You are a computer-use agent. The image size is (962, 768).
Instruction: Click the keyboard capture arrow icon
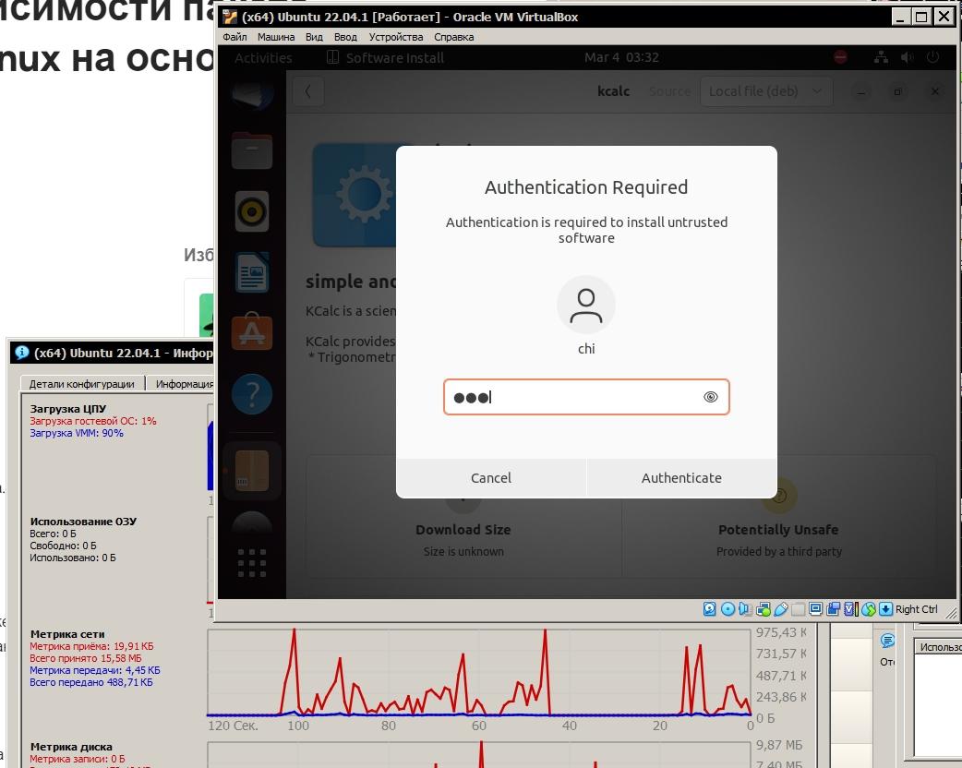coord(885,609)
